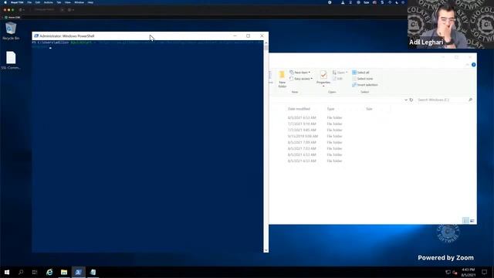
Task: Click the Edit button in Open group
Action: pos(338,79)
